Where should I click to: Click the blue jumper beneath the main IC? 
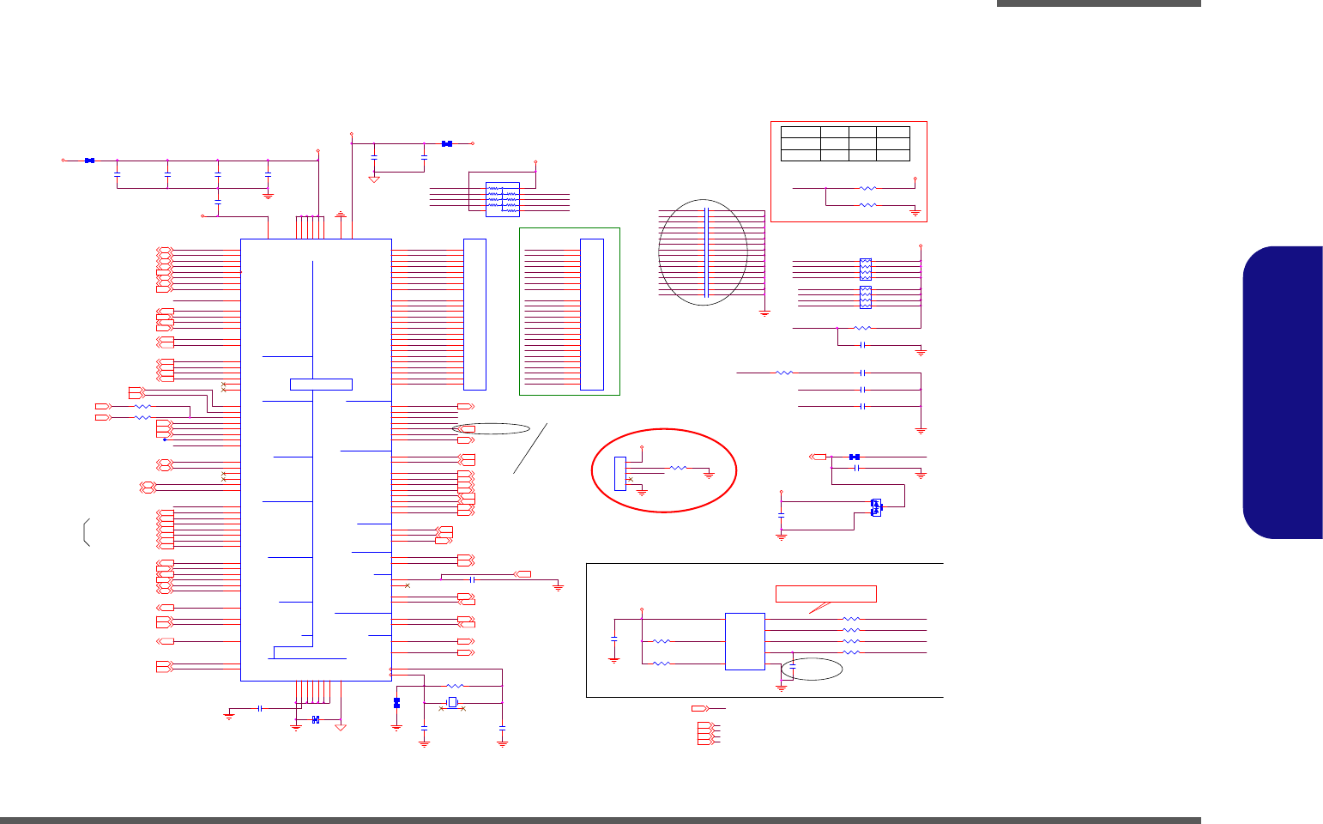pyautogui.click(x=316, y=719)
